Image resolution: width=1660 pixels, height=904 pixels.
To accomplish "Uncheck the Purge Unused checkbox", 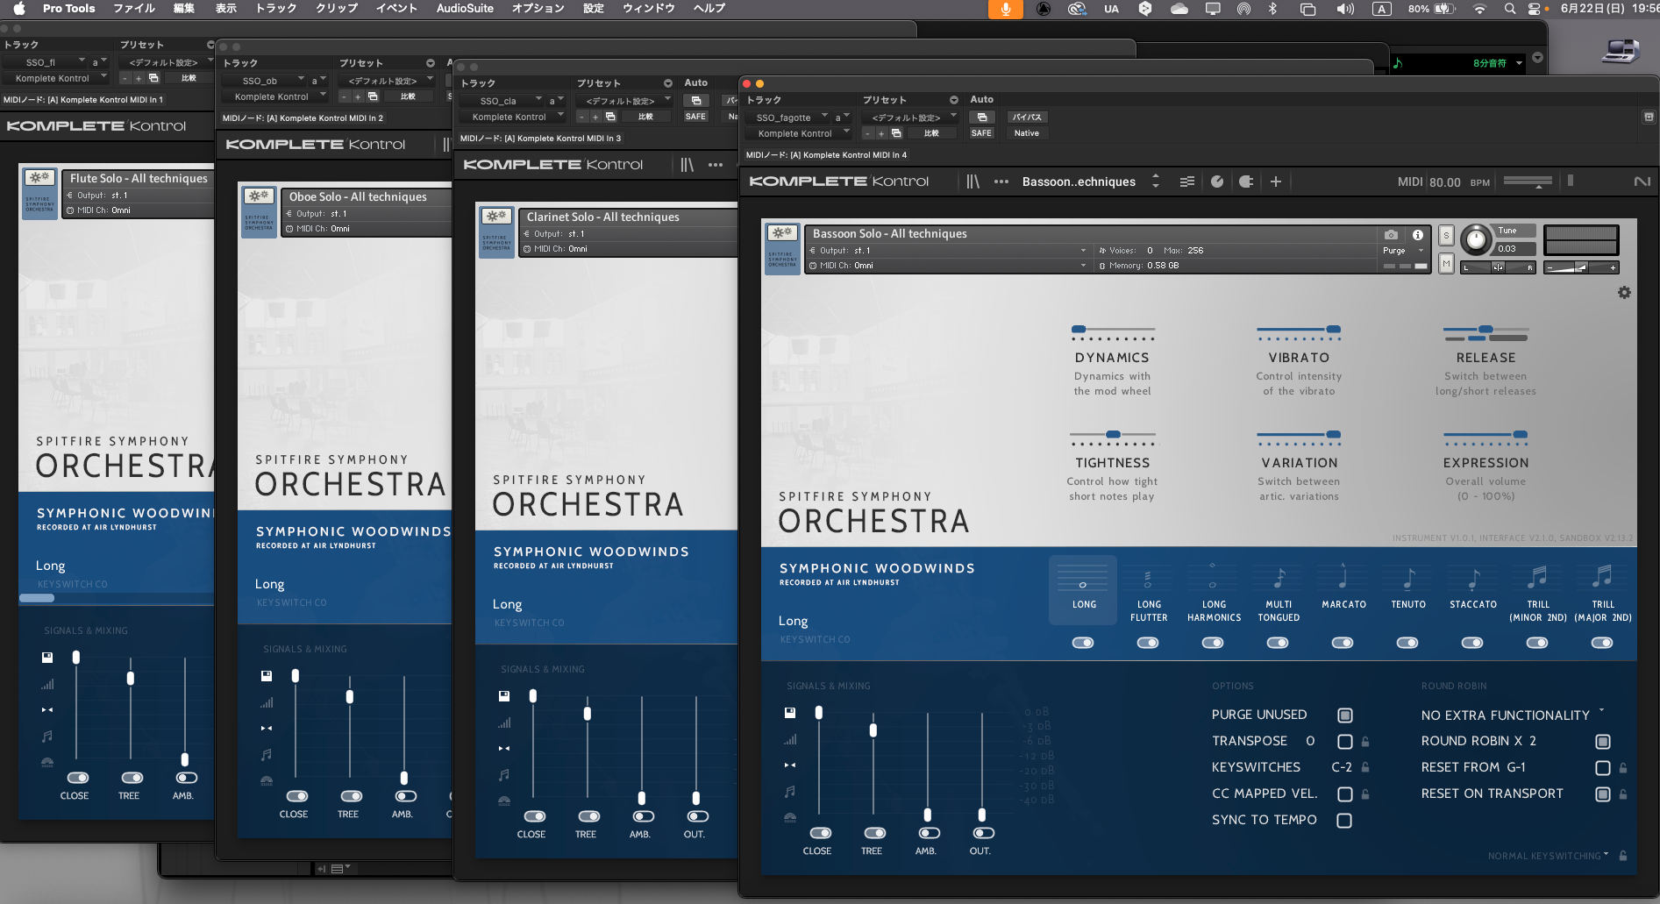I will pyautogui.click(x=1345, y=715).
